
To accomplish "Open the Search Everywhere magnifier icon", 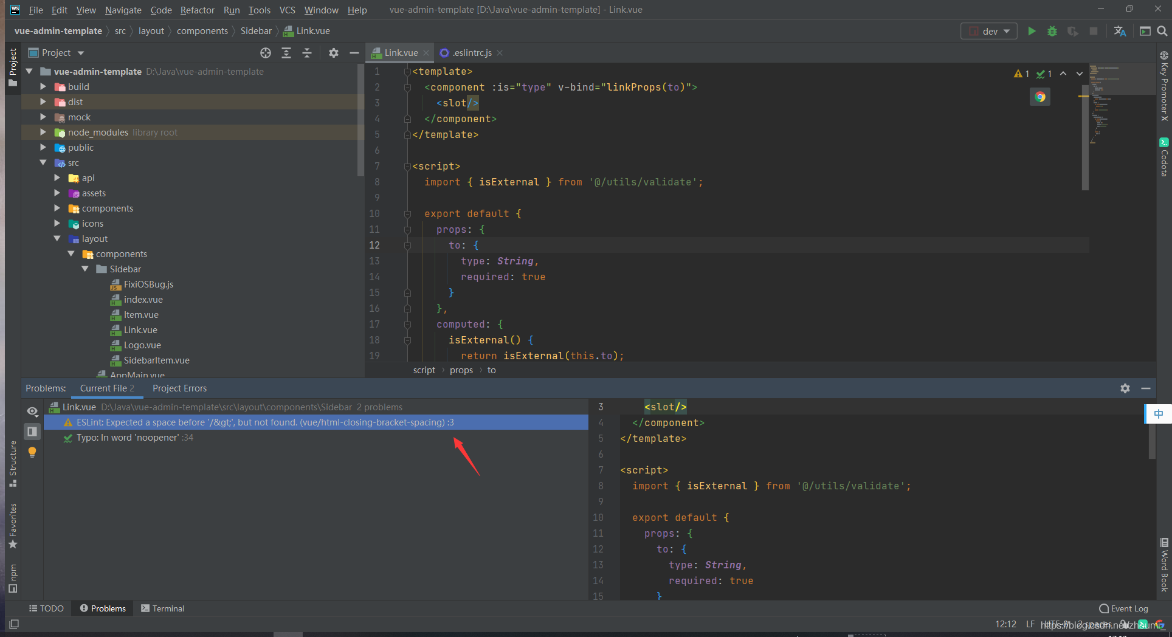I will coord(1162,31).
